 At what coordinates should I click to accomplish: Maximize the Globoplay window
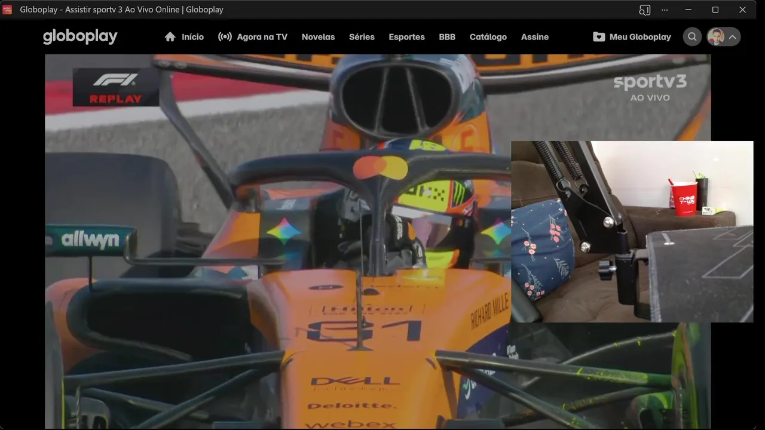tap(715, 10)
